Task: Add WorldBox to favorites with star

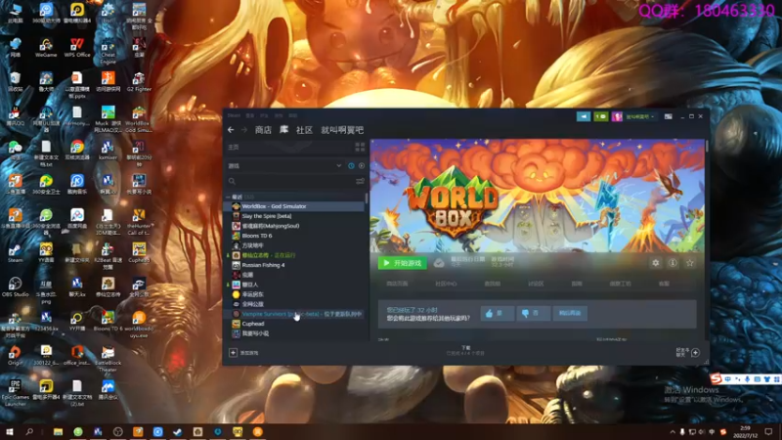Action: click(690, 263)
